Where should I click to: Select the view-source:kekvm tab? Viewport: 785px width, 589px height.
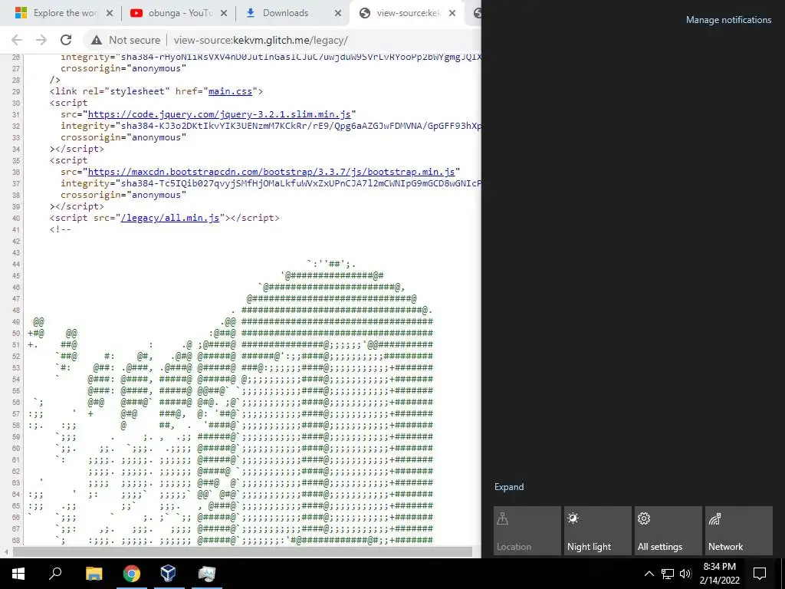[408, 13]
